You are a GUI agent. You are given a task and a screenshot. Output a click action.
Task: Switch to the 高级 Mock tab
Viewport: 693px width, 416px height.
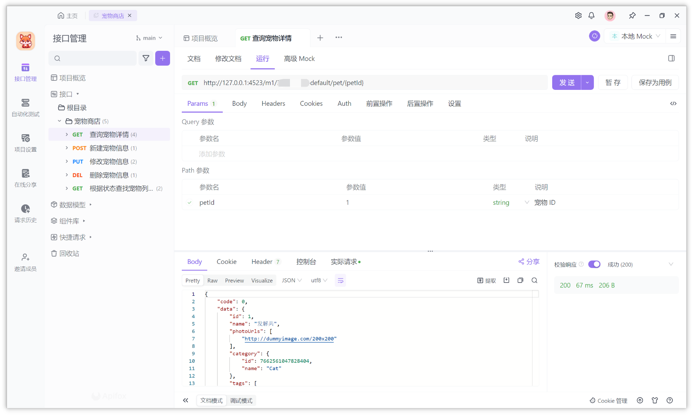point(299,59)
